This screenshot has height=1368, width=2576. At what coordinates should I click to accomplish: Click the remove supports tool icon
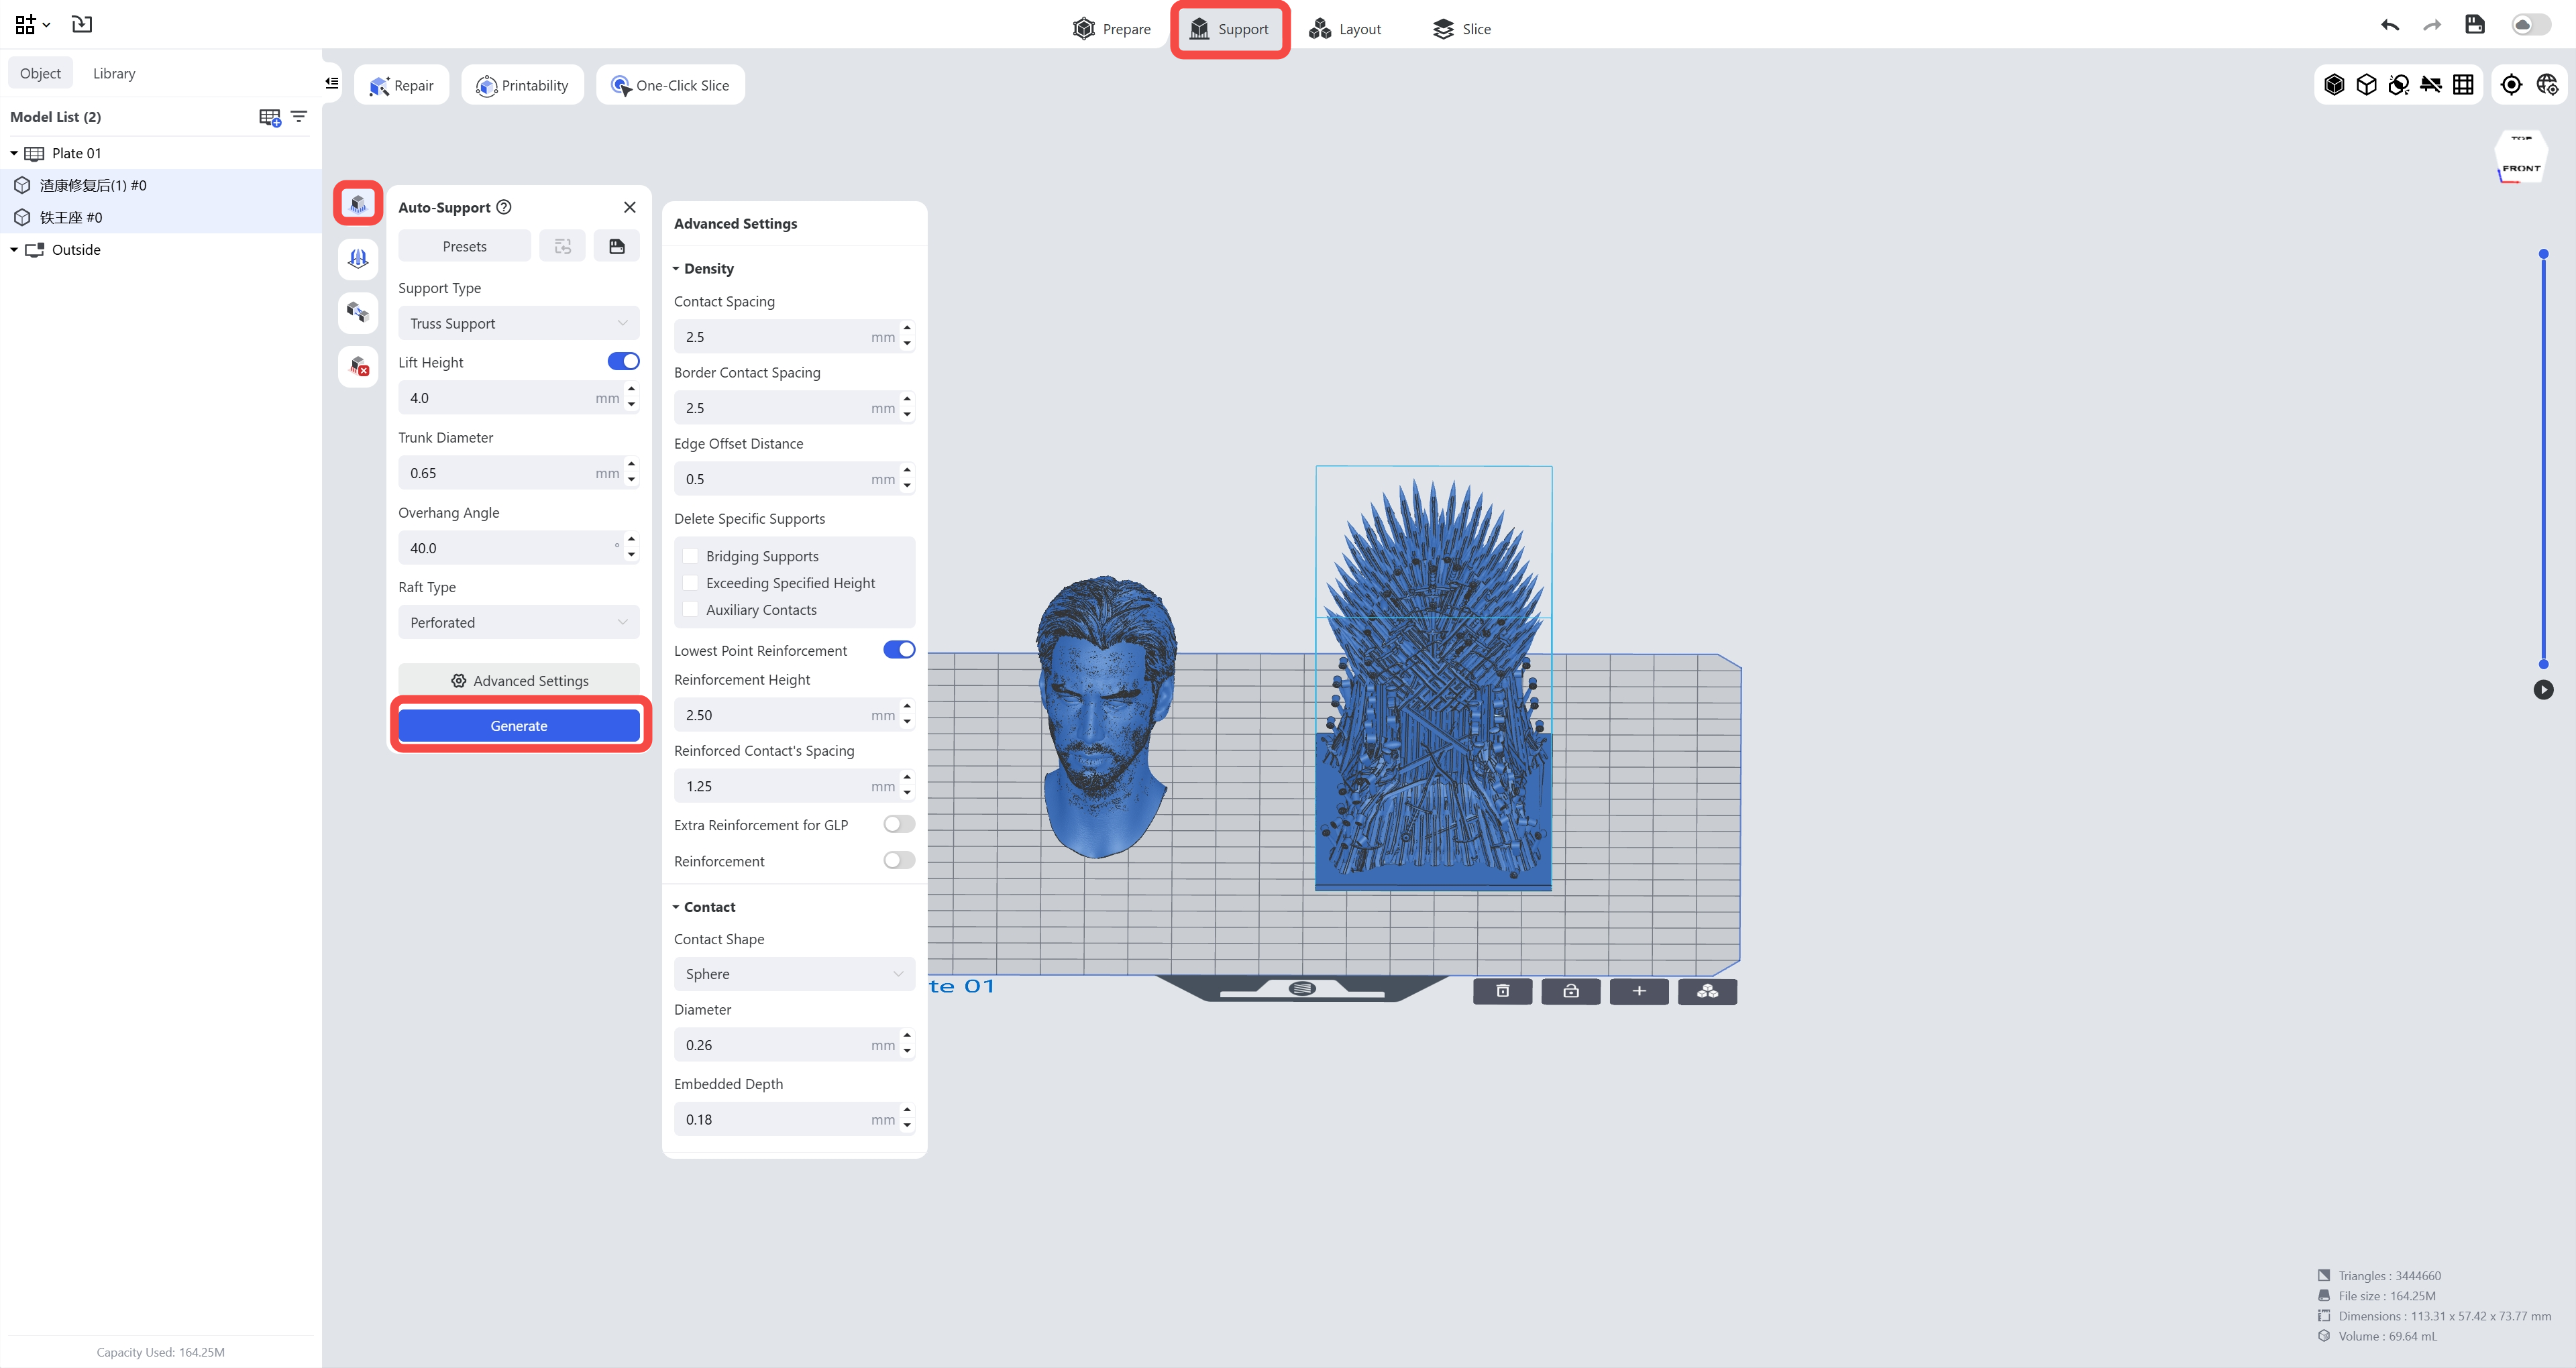coord(358,367)
